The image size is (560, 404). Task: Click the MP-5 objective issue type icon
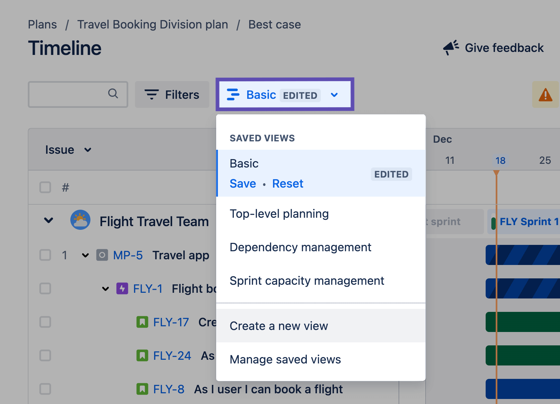[x=103, y=255]
